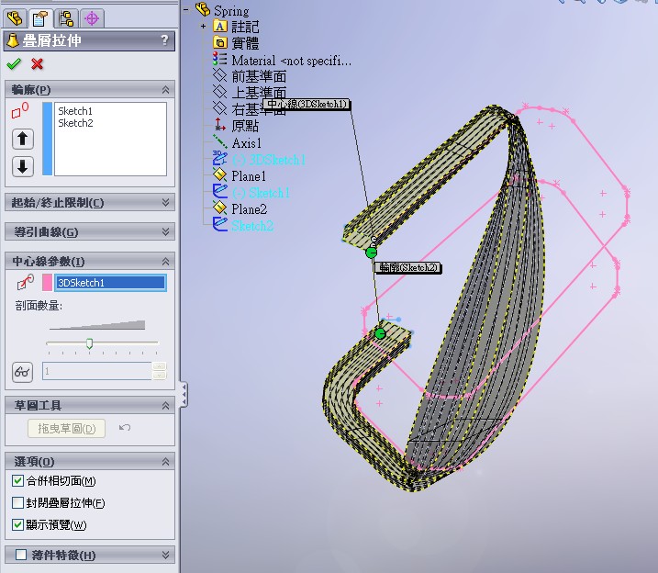Click the 拖曳草圖(D) button
Viewport: 658px width, 573px height.
66,428
